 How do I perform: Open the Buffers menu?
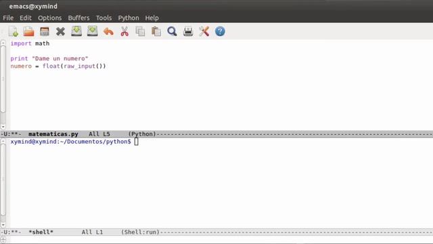tap(78, 18)
